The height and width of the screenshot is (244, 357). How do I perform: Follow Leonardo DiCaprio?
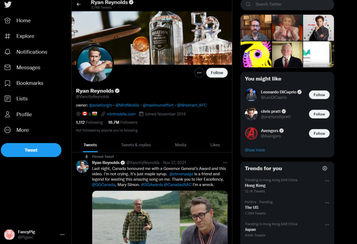[319, 95]
